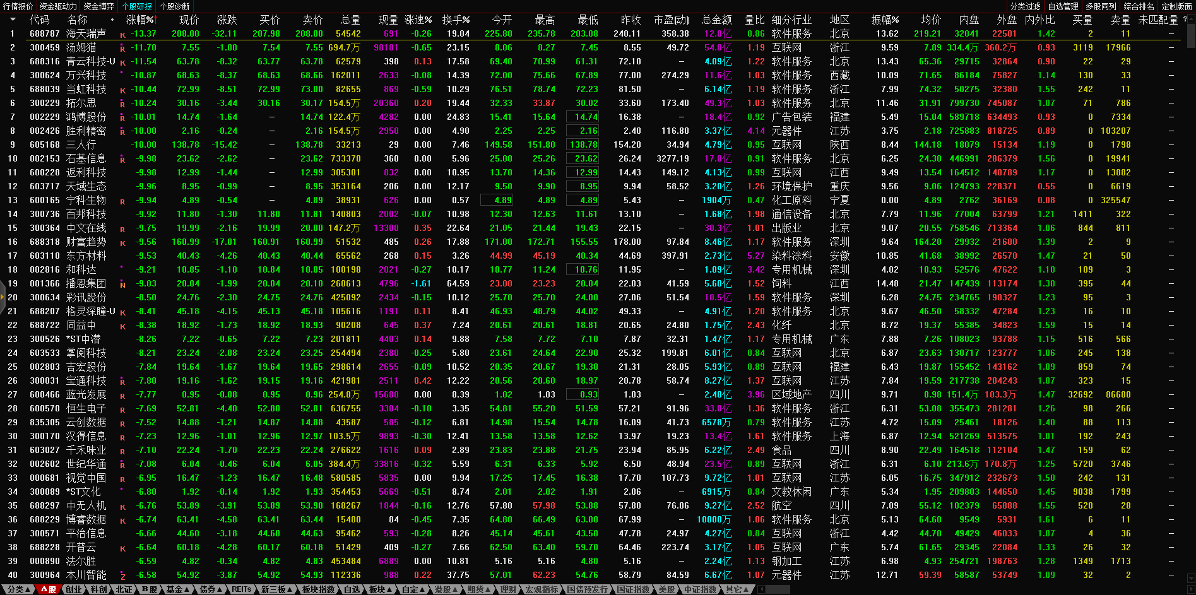Screen dimensions: 1196x595
Task: Click the K marker beside 海天瑞声
Action: coord(122,35)
